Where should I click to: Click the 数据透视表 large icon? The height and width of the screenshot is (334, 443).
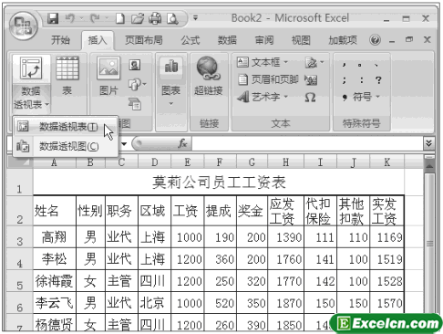pyautogui.click(x=31, y=68)
